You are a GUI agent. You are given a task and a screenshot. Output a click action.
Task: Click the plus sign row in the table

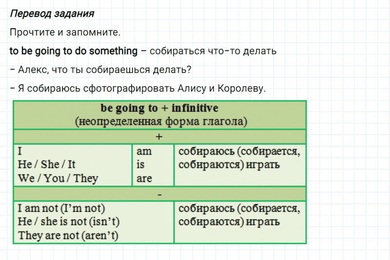point(159,137)
